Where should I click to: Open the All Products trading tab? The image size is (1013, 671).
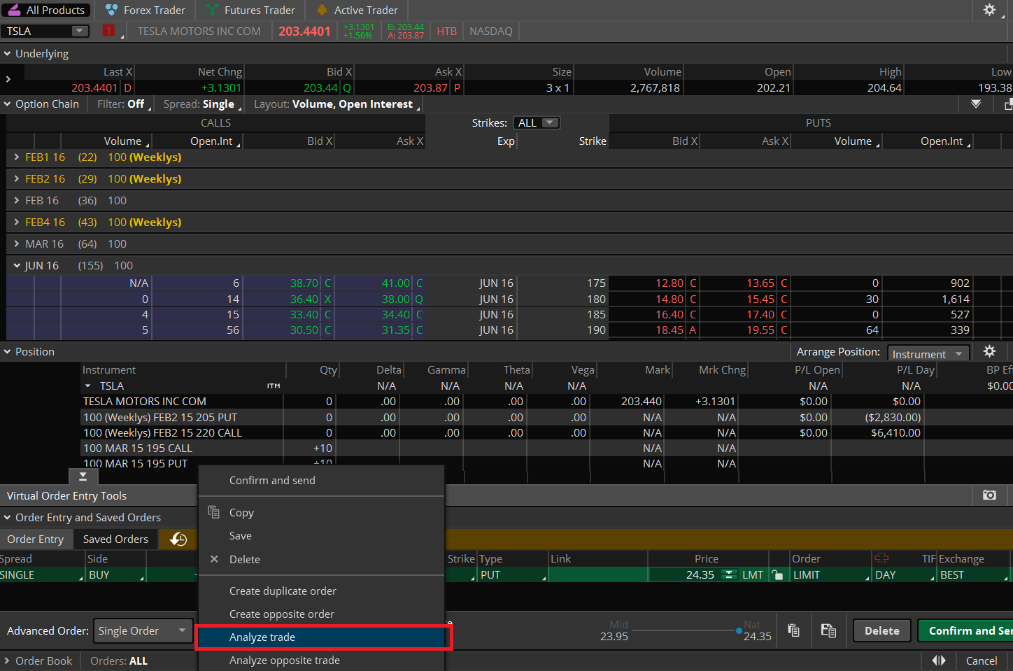[46, 10]
